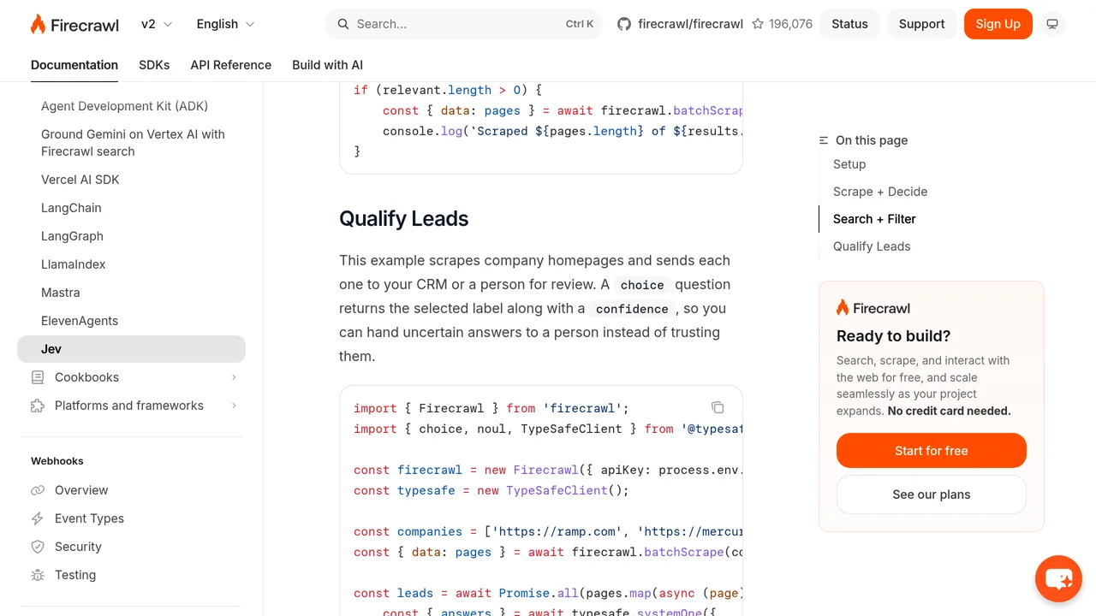The height and width of the screenshot is (616, 1096).
Task: Click the Firecrawl logo in the promo card
Action: (x=873, y=308)
